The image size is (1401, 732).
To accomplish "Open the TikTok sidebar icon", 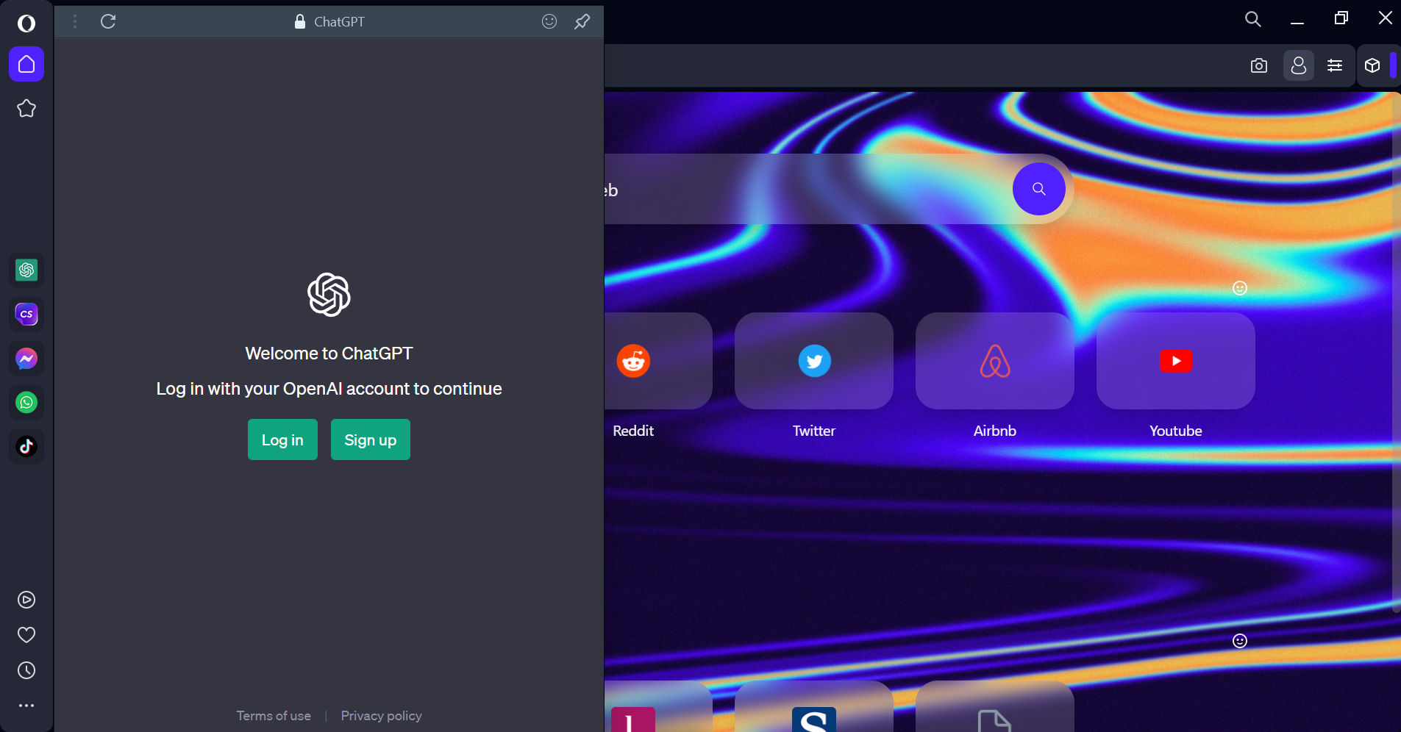I will [26, 447].
